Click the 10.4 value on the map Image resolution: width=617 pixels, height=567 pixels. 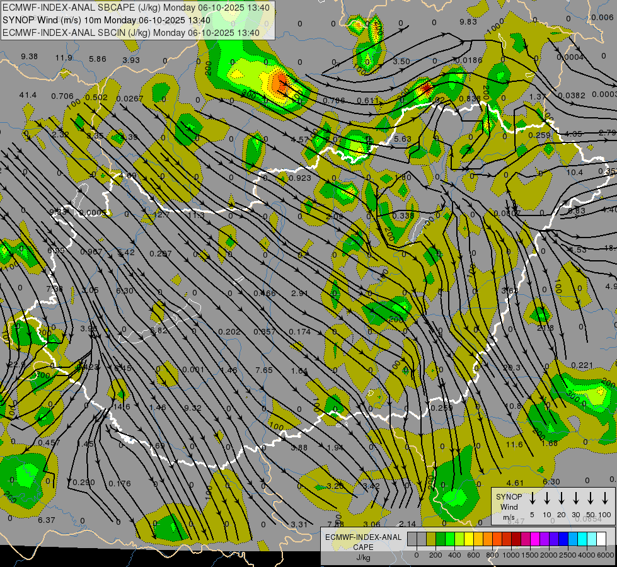pos(575,173)
